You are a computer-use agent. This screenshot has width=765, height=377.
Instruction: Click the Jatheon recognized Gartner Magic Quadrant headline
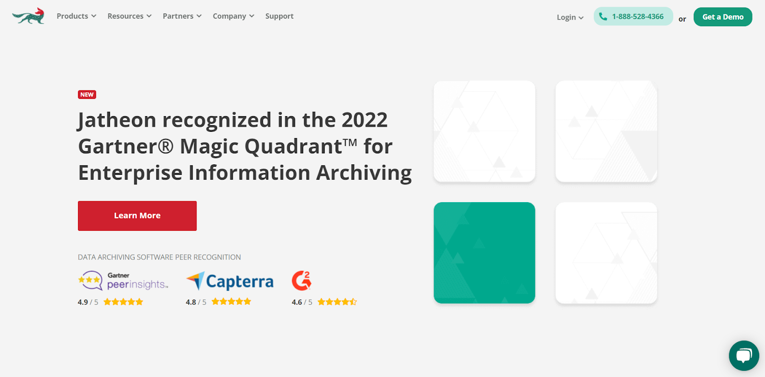tap(245, 146)
